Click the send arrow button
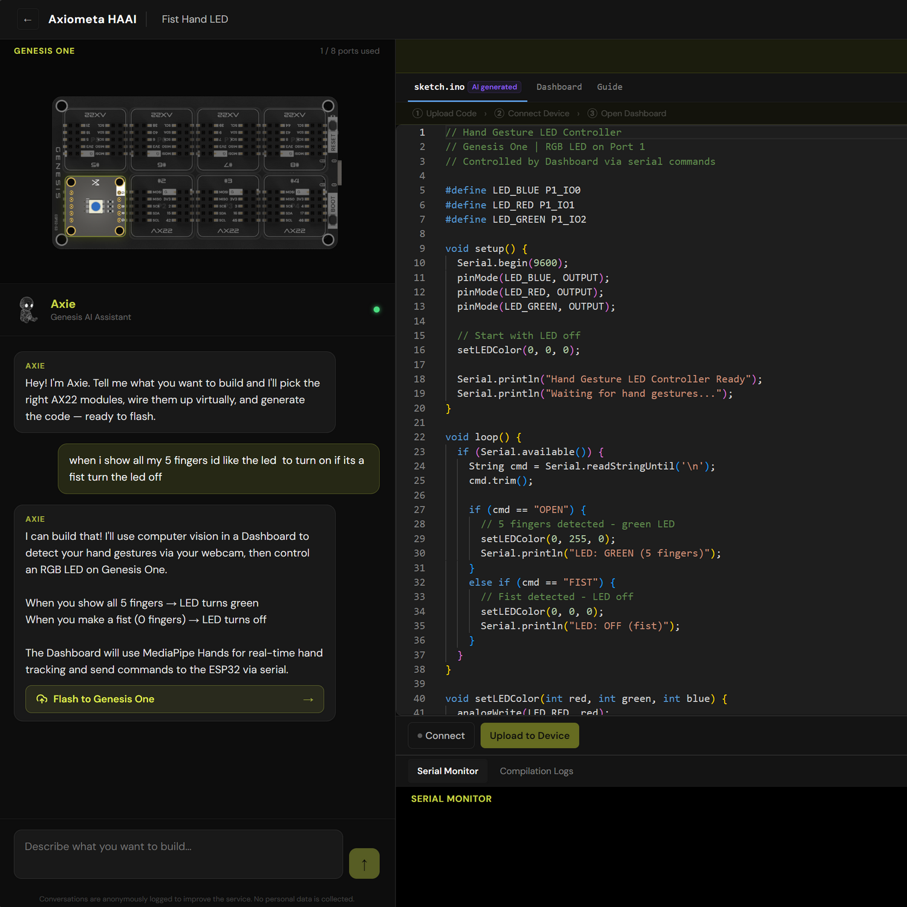The image size is (907, 907). pyautogui.click(x=364, y=863)
